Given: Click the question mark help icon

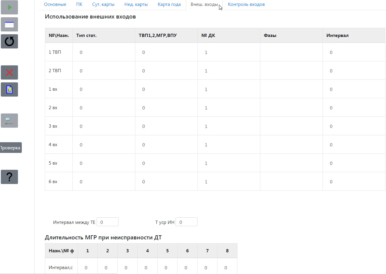Looking at the screenshot, I should 9,177.
